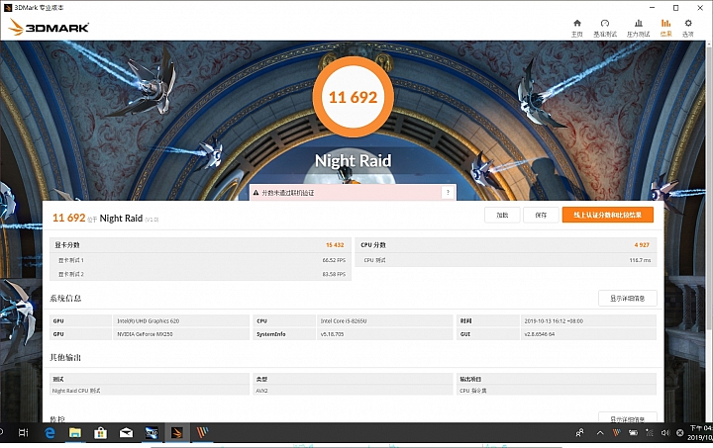Select graphics test 2 result 83.58 FPS
Image resolution: width=713 pixels, height=448 pixels.
pyautogui.click(x=334, y=274)
